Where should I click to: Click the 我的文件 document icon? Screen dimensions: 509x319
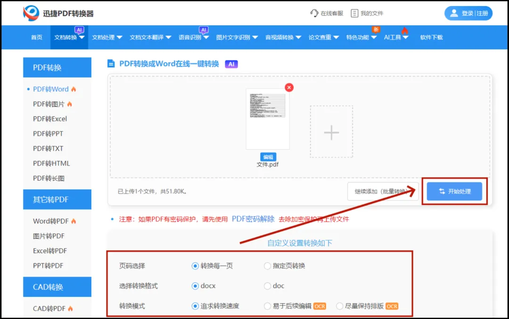tap(354, 13)
